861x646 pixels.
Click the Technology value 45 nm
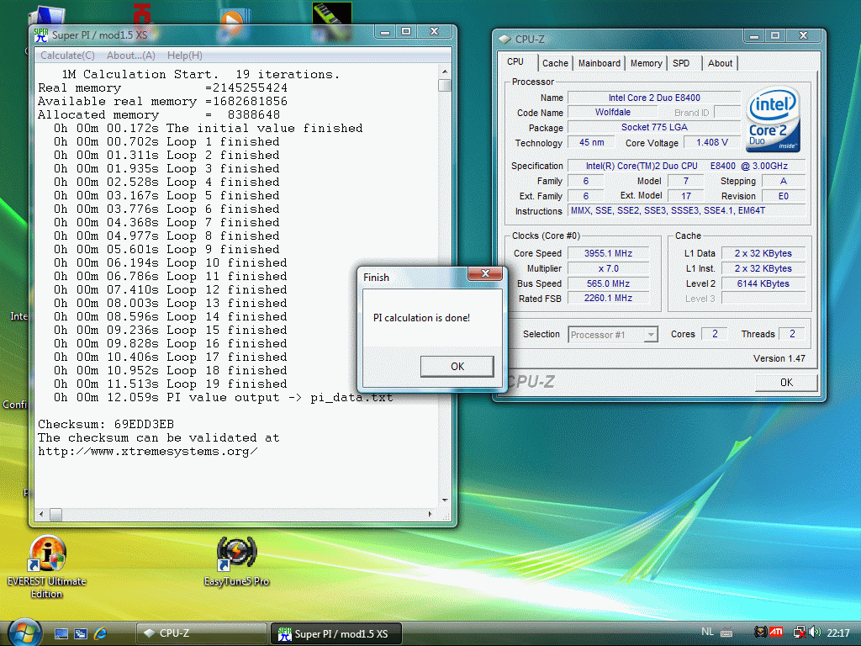click(591, 142)
